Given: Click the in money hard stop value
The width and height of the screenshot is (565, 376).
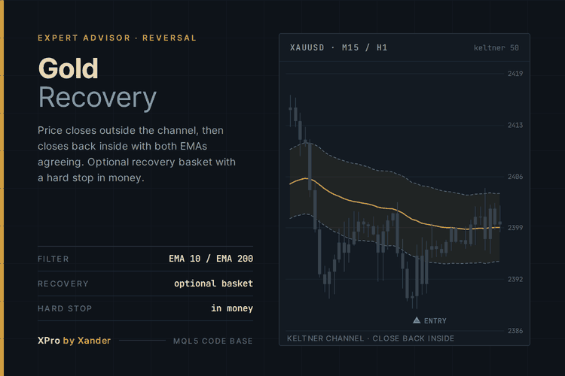Looking at the screenshot, I should point(232,308).
